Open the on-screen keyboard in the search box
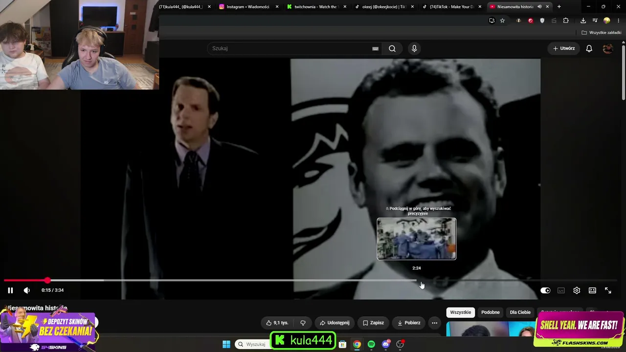 (375, 48)
